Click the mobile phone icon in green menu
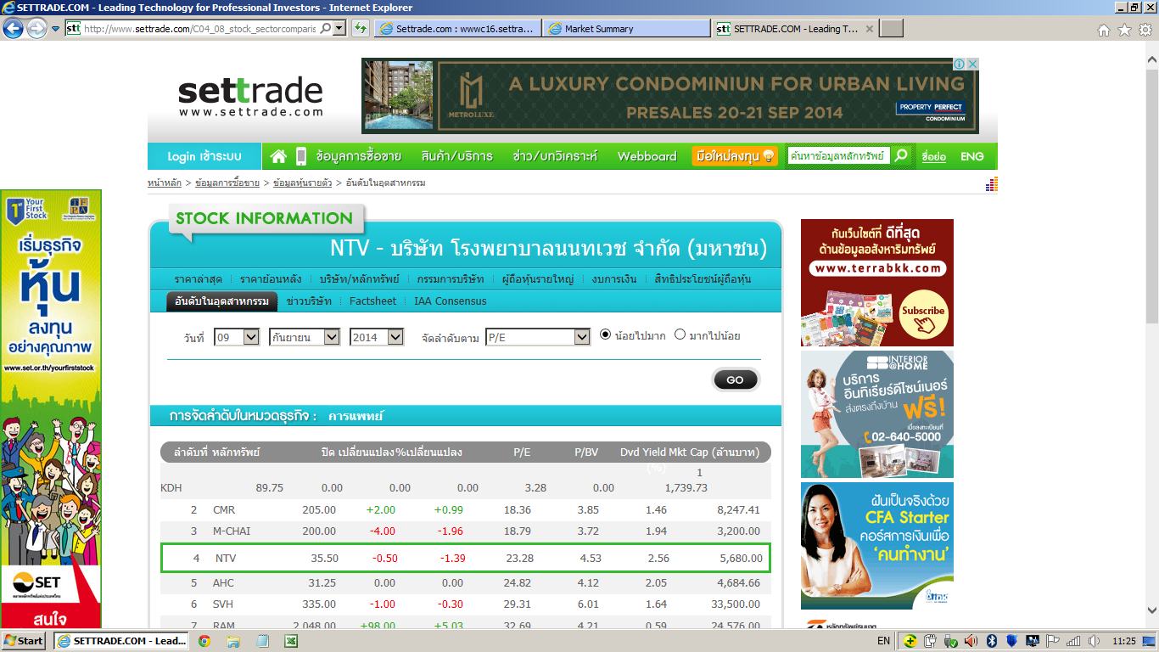The image size is (1159, 652). pos(300,156)
